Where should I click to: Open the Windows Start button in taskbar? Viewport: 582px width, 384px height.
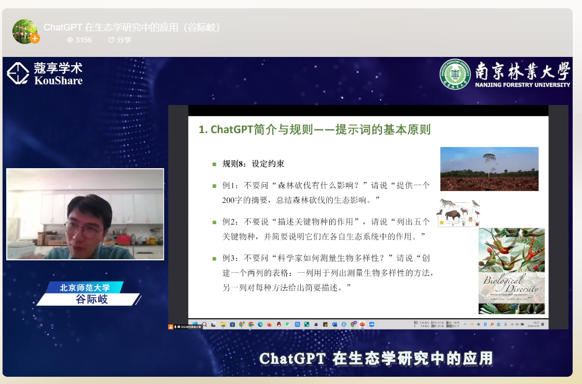[195, 324]
